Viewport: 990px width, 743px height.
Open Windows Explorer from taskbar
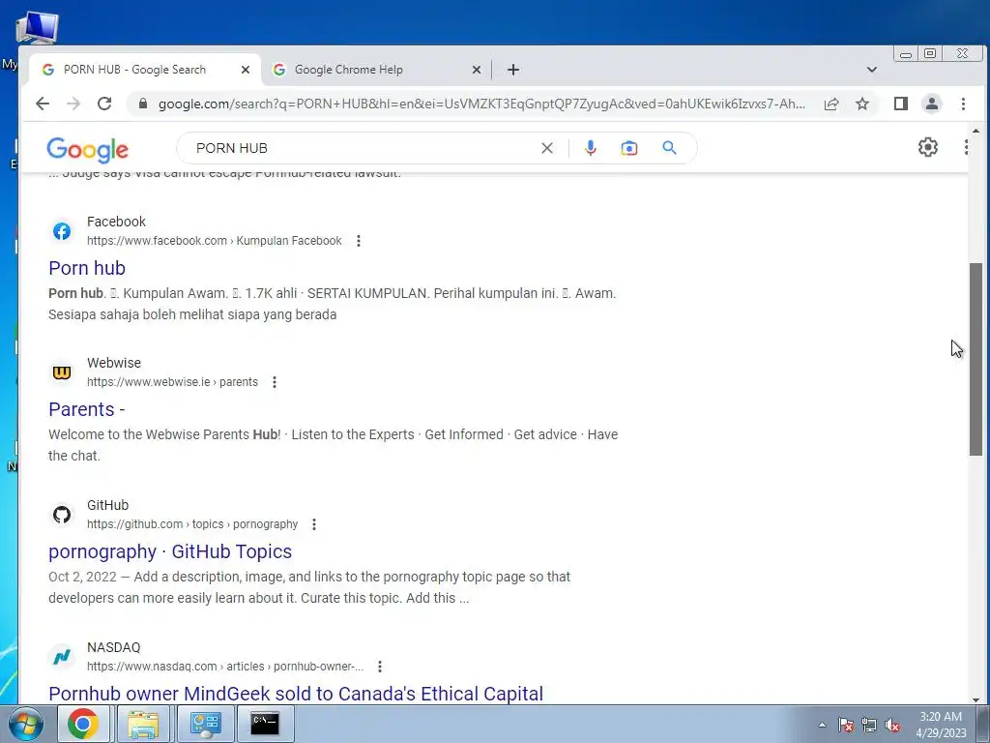[143, 724]
